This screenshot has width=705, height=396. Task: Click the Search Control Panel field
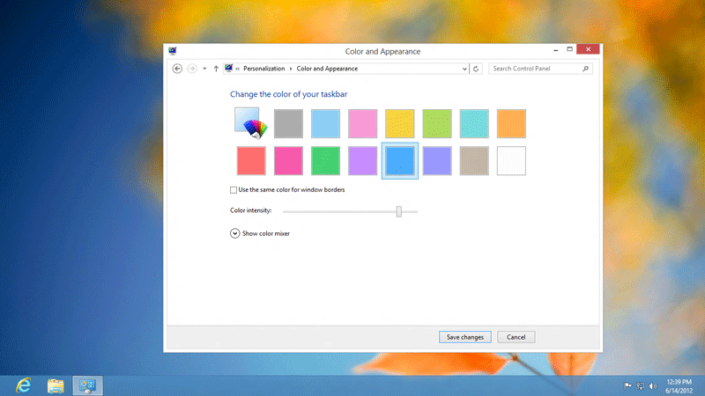pos(536,69)
